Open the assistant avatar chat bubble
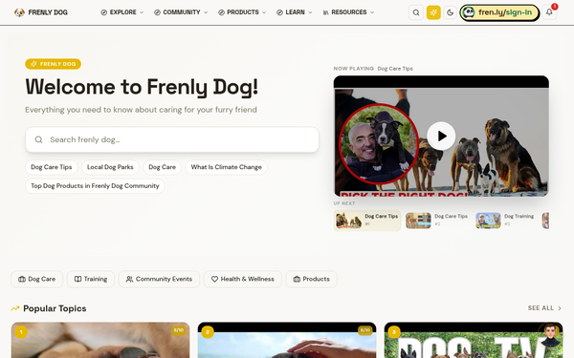The height and width of the screenshot is (358, 574). coord(550,335)
